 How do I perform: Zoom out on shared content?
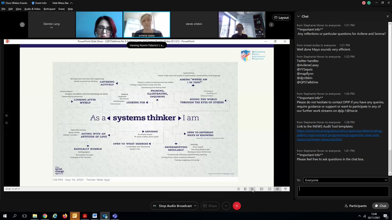click(7, 123)
